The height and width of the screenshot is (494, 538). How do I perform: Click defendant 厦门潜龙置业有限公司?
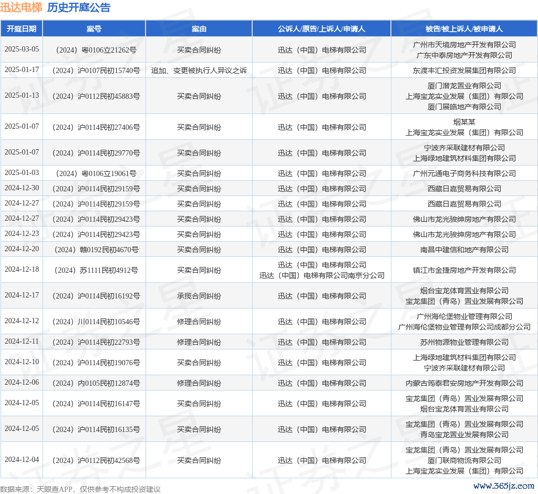[464, 86]
